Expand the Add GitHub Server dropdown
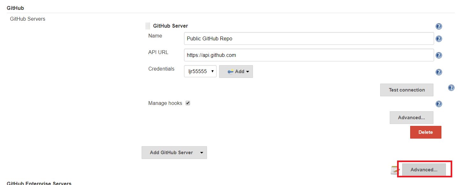Screen dimensions: 458x185 tap(201, 153)
